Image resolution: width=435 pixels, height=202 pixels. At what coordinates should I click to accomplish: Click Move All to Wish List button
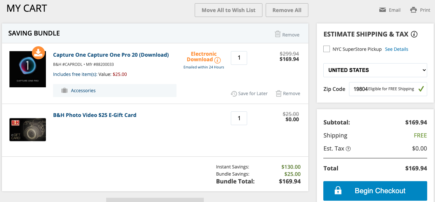[229, 10]
